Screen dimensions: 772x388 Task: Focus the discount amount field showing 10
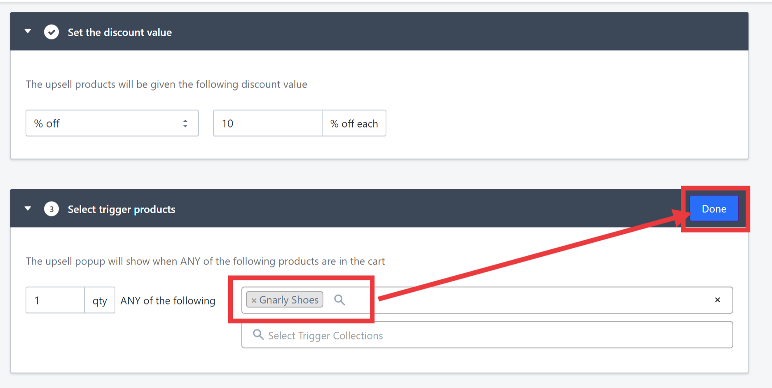coord(267,123)
